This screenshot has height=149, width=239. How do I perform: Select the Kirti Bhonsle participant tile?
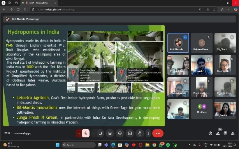pos(178,43)
